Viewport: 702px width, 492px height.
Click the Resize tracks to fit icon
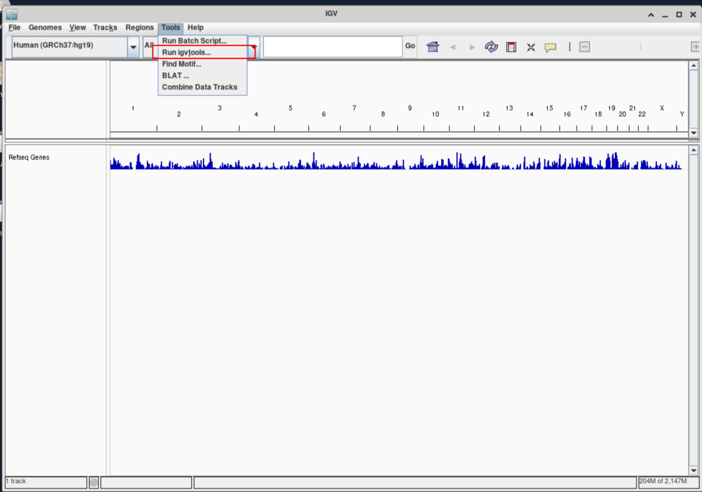click(531, 47)
